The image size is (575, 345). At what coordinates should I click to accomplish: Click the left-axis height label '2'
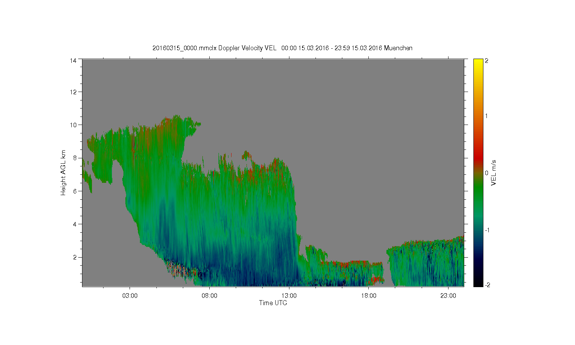pyautogui.click(x=75, y=257)
